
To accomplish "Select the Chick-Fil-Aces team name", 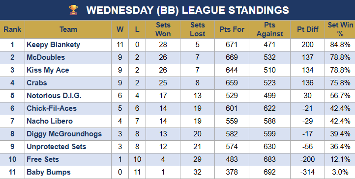I will (52, 108).
